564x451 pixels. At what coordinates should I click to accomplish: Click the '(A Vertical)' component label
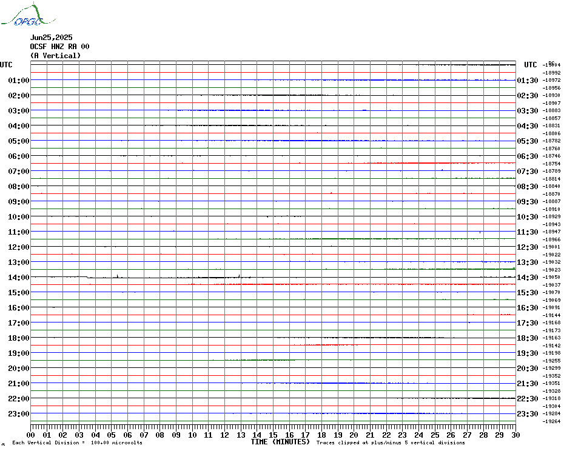pyautogui.click(x=55, y=55)
